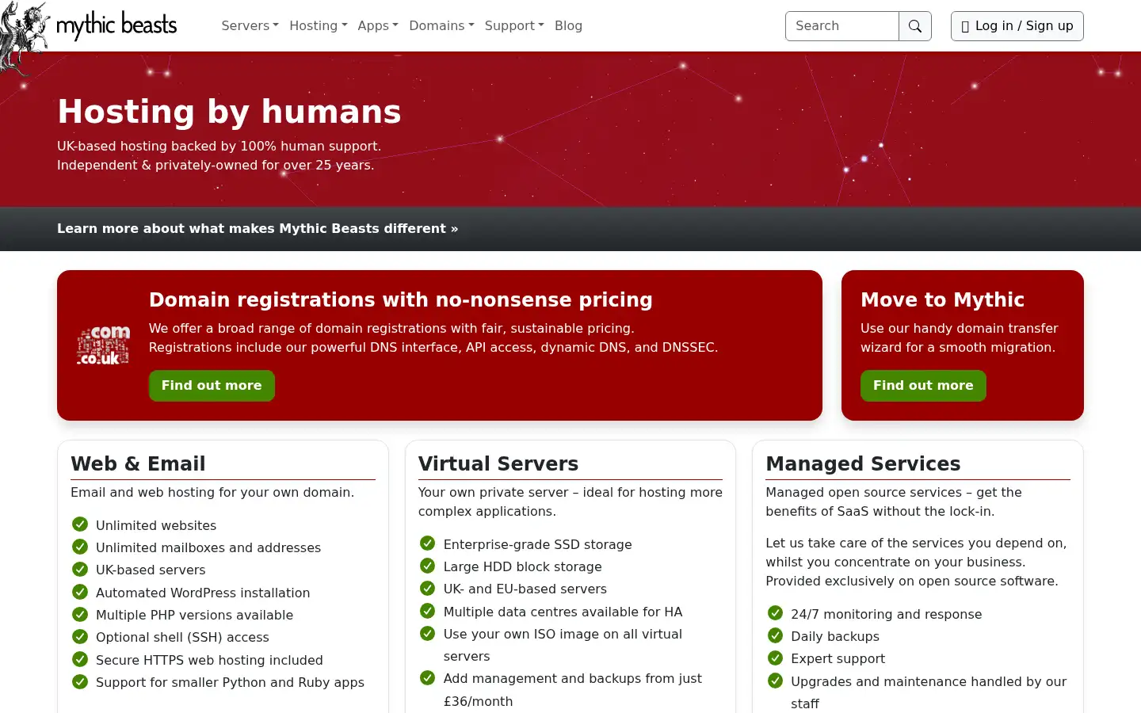
Task: Click the checkmark beside Unlimited mailboxes and addresses
Action: [80, 547]
